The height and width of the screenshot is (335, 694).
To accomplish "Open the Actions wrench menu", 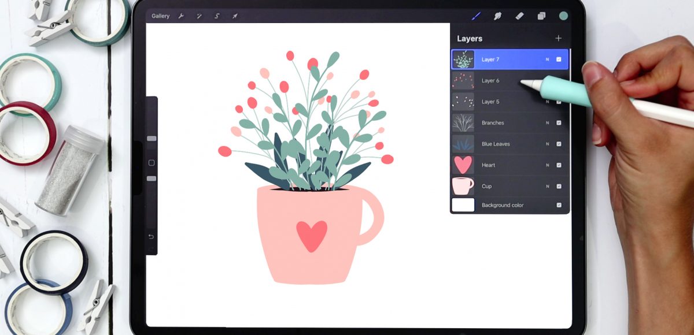I will coord(181,16).
